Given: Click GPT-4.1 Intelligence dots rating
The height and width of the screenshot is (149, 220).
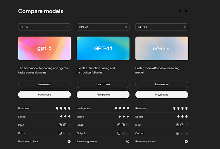Looking at the screenshot, I should pyautogui.click(x=122, y=108).
